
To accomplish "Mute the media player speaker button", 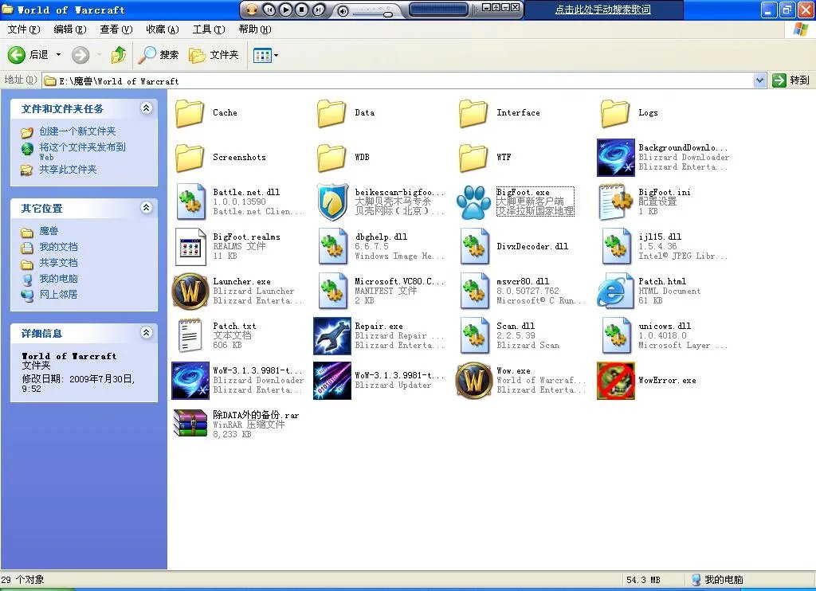I will (343, 10).
